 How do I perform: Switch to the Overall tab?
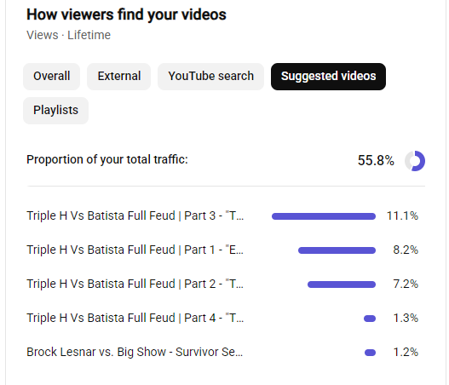pos(51,77)
